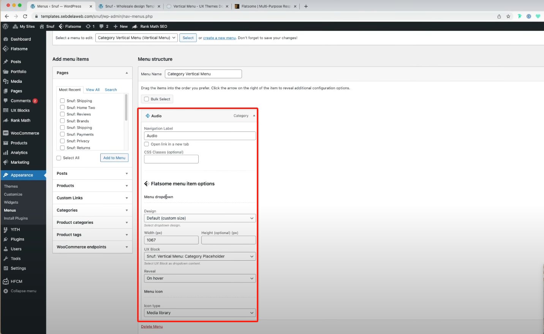Expand the Product categories panel
Viewport: 544px width, 334px height.
92,223
